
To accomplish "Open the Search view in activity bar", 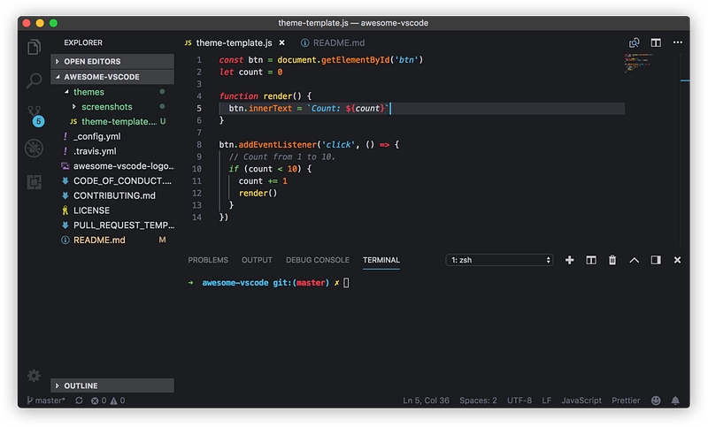I will click(35, 81).
